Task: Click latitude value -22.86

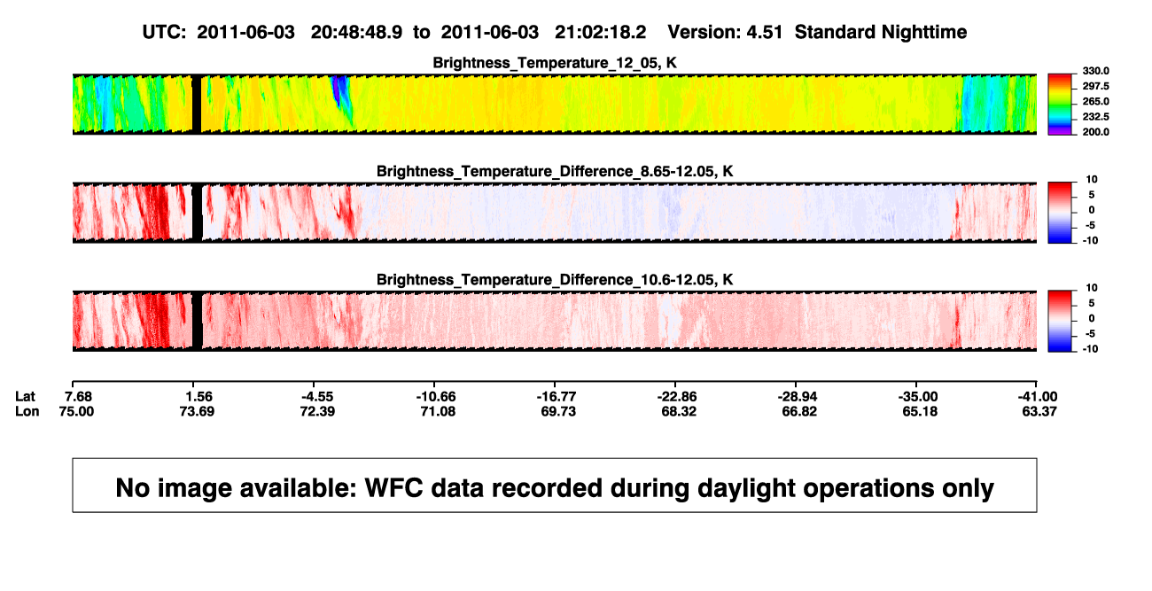Action: point(675,396)
